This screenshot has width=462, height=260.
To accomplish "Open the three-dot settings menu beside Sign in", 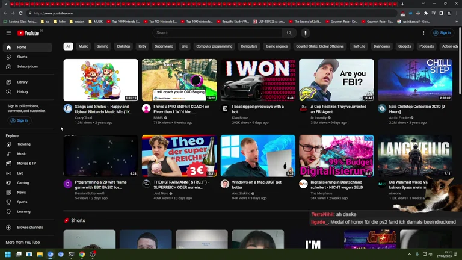I will (423, 33).
